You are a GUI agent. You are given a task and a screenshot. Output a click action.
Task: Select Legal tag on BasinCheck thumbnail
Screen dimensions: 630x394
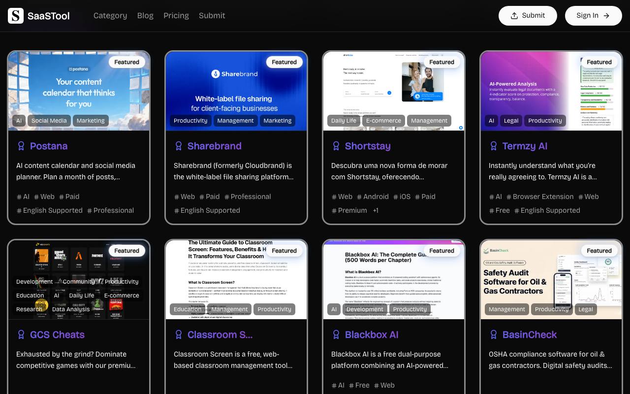[586, 309]
